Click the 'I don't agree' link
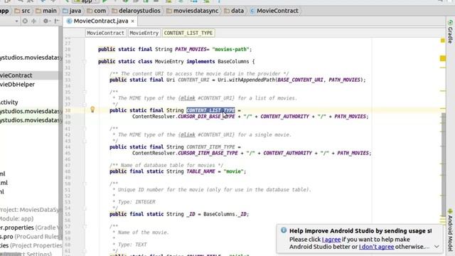Image resolution: width=455 pixels, height=256 pixels. coord(376,247)
